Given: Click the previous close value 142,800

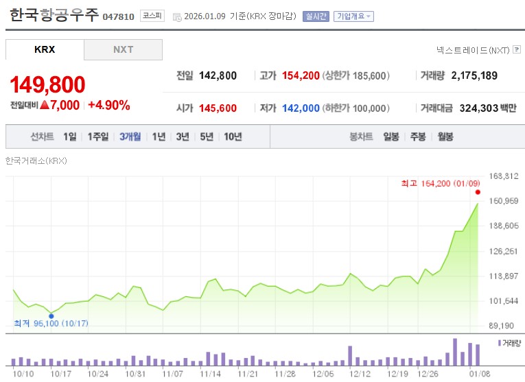Looking at the screenshot, I should pos(218,75).
